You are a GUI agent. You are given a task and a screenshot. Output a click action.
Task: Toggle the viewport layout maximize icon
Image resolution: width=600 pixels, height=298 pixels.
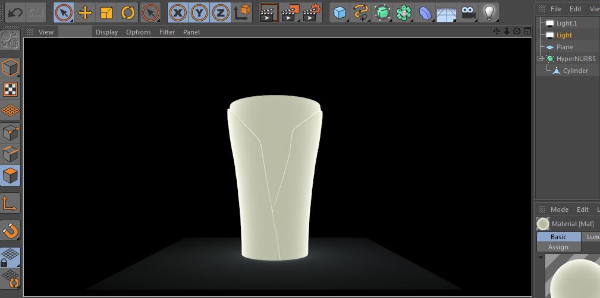[527, 31]
